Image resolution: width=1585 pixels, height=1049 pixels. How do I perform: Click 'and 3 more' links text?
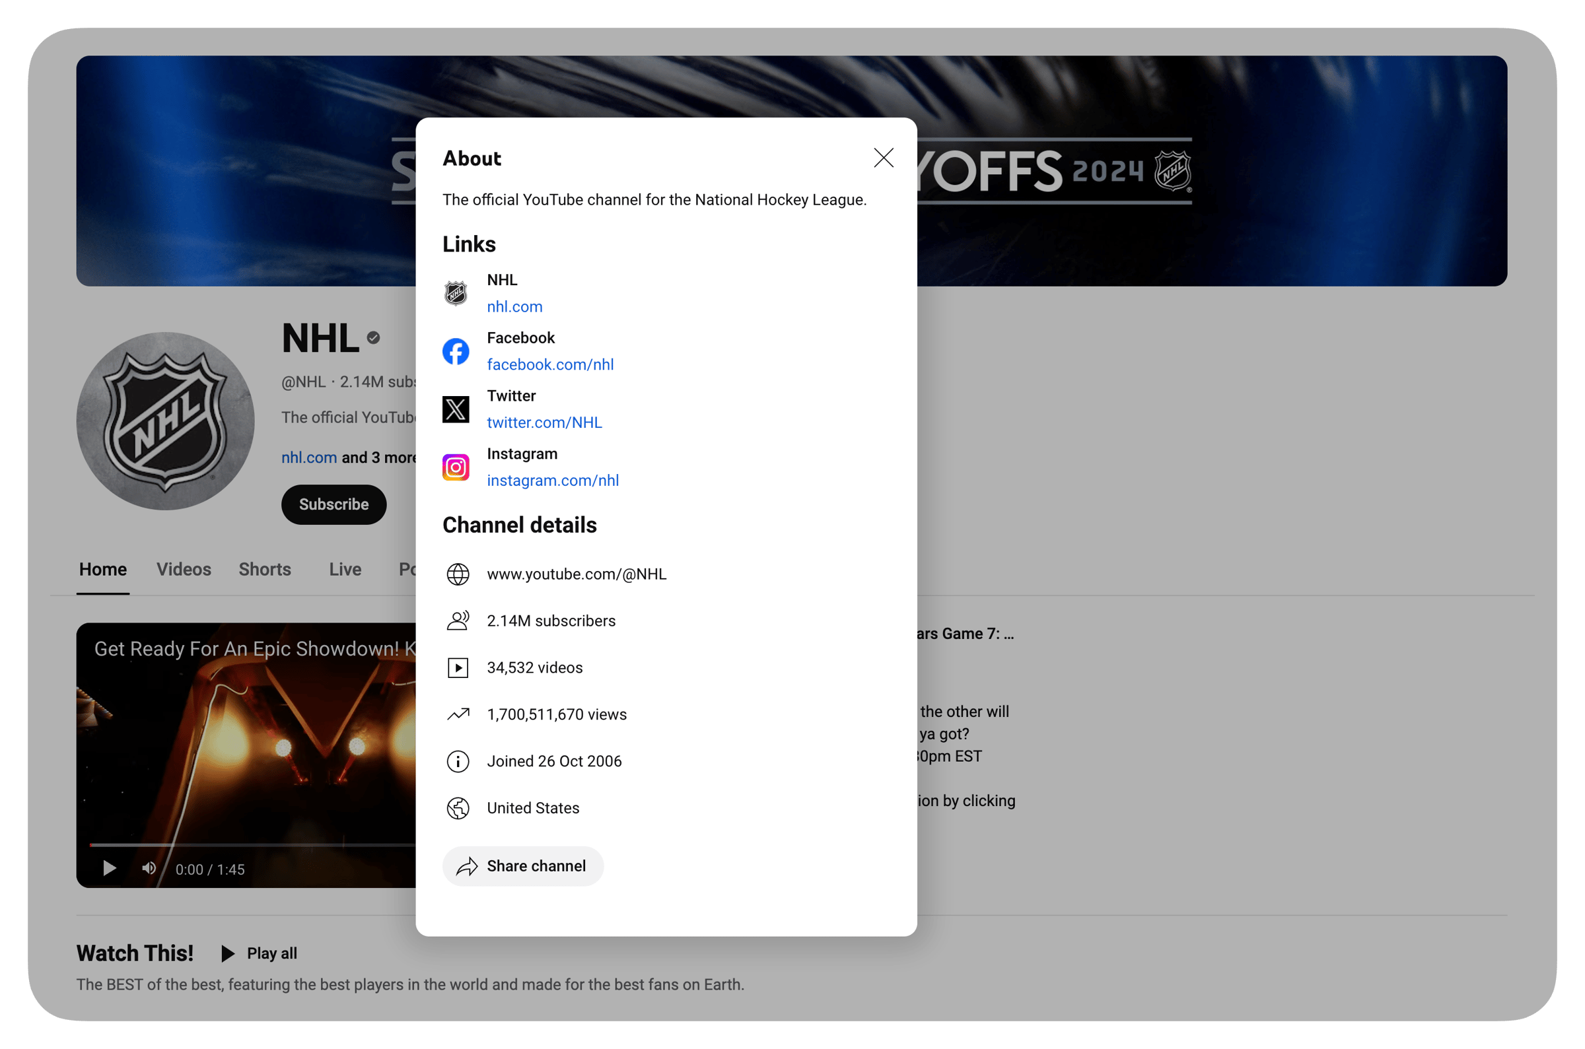coord(378,457)
